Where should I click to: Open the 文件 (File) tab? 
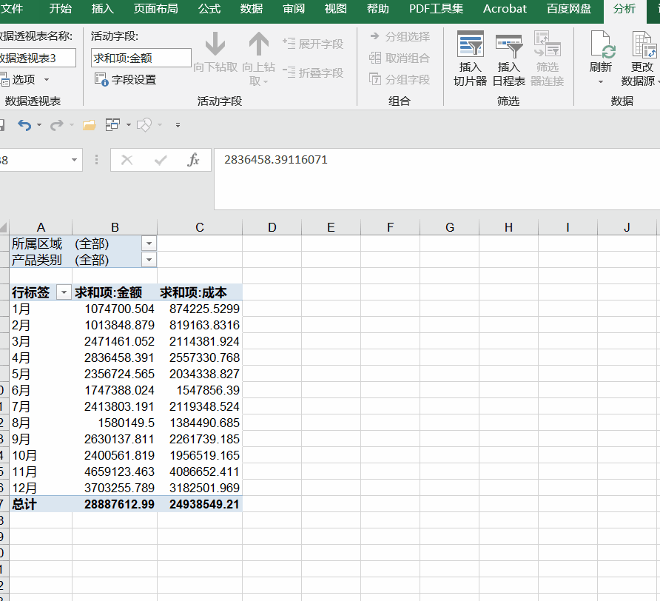pyautogui.click(x=11, y=9)
